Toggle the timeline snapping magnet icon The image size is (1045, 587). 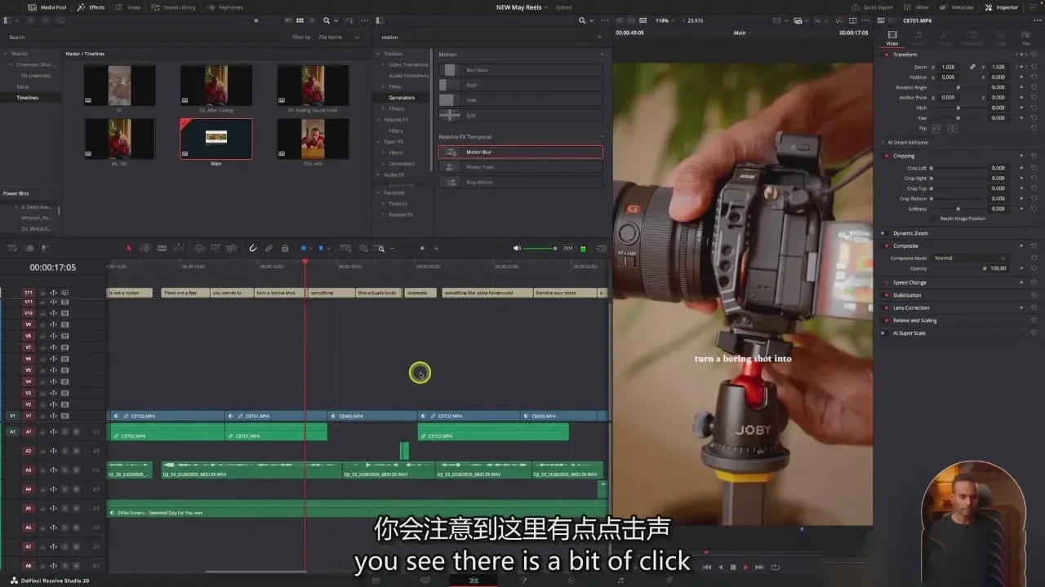(253, 248)
